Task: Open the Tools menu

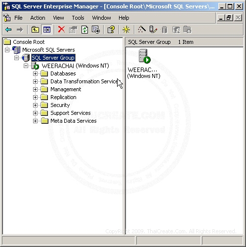Action: click(78, 18)
